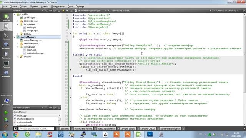Click the editor vertical scrollbar
This screenshot has height=138, width=246.
click(x=244, y=54)
